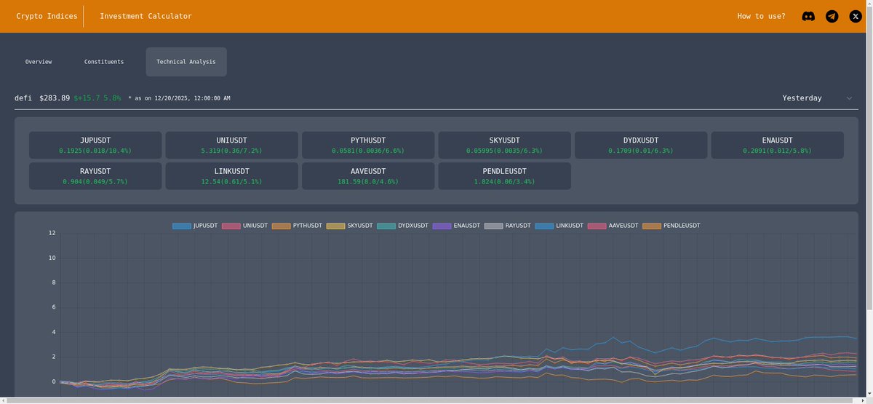Open the X social icon

(856, 16)
